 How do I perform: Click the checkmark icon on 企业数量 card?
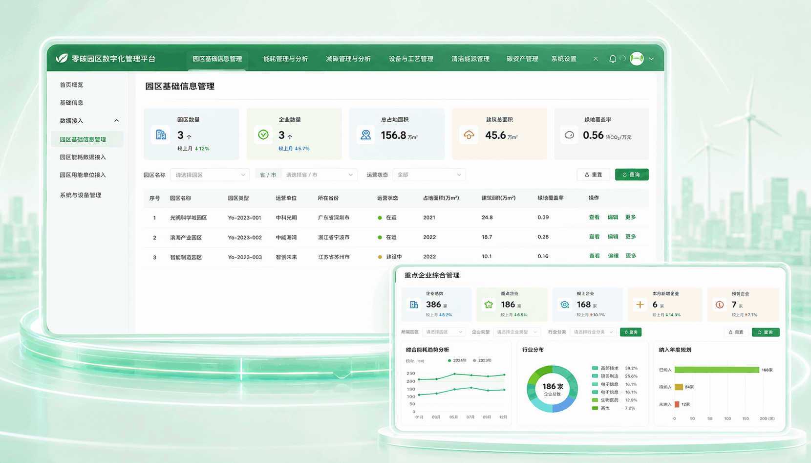point(263,134)
